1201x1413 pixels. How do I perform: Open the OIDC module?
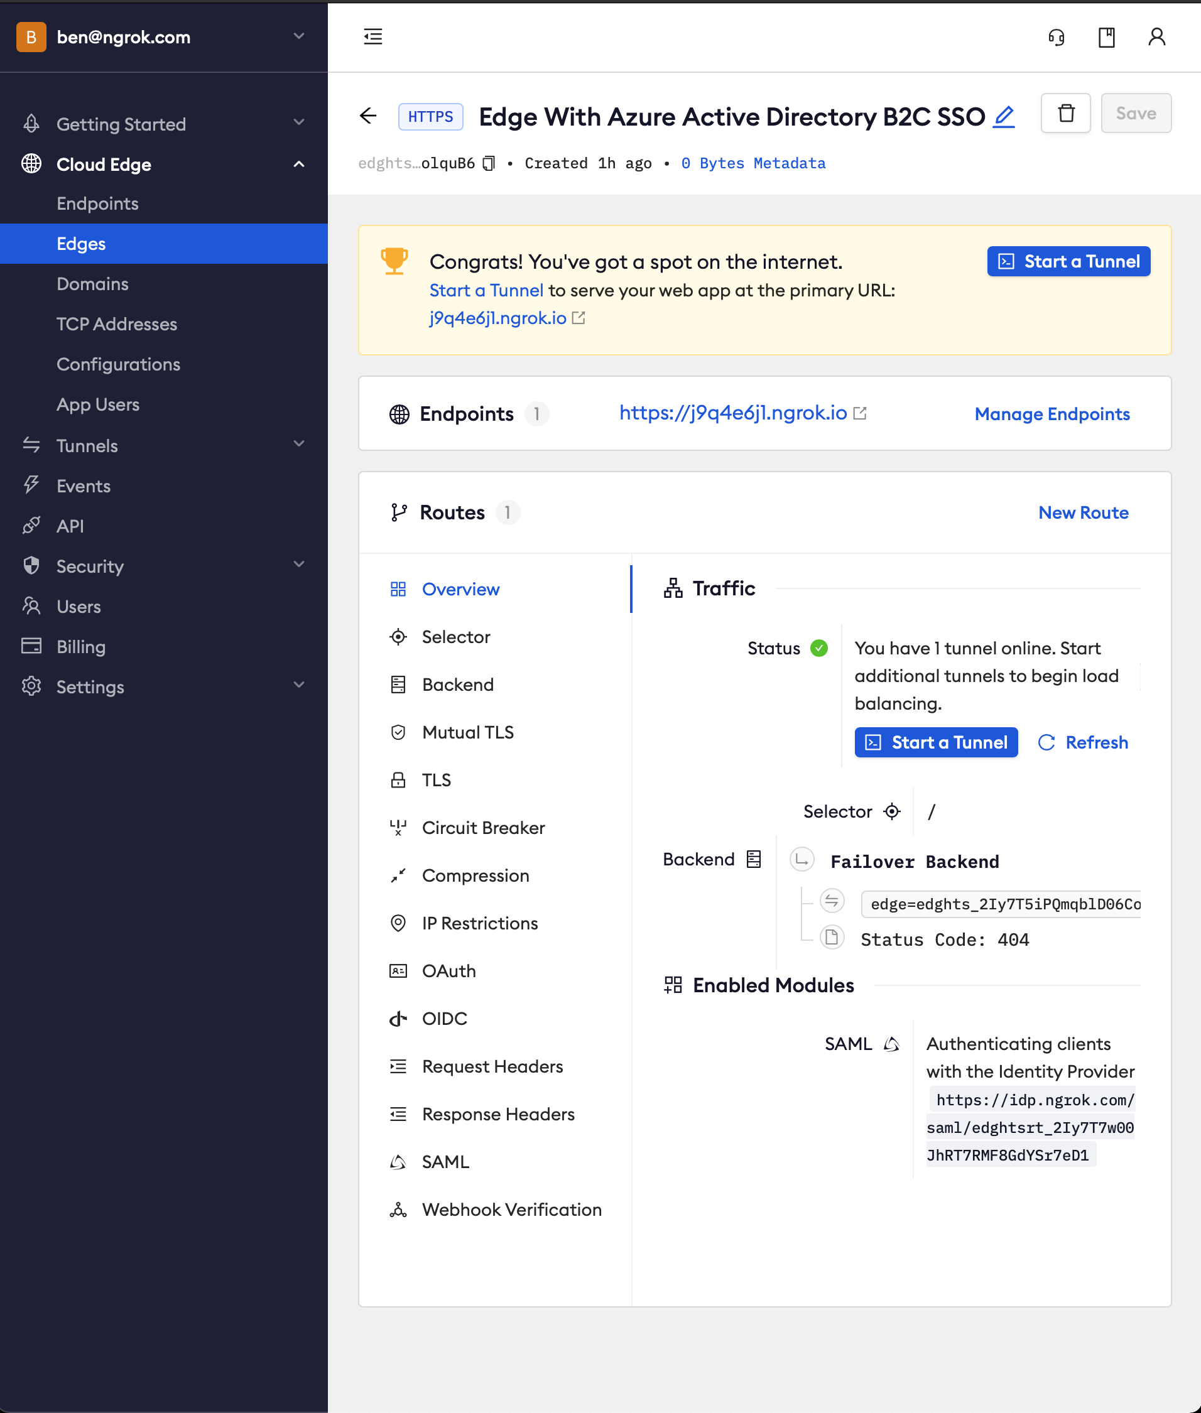click(x=495, y=1019)
